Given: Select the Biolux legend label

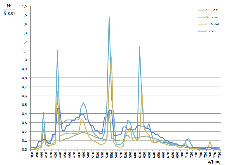Looking at the screenshot, I should tap(211, 31).
